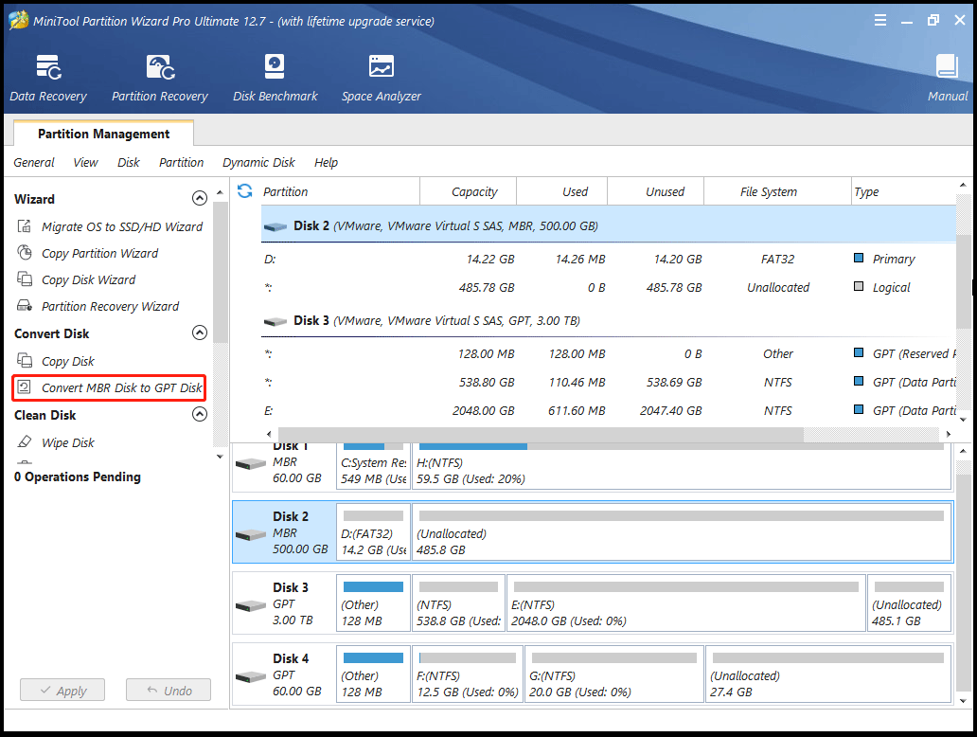Select Disk 2 header row in partition list
Image resolution: width=977 pixels, height=737 pixels.
pyautogui.click(x=608, y=225)
